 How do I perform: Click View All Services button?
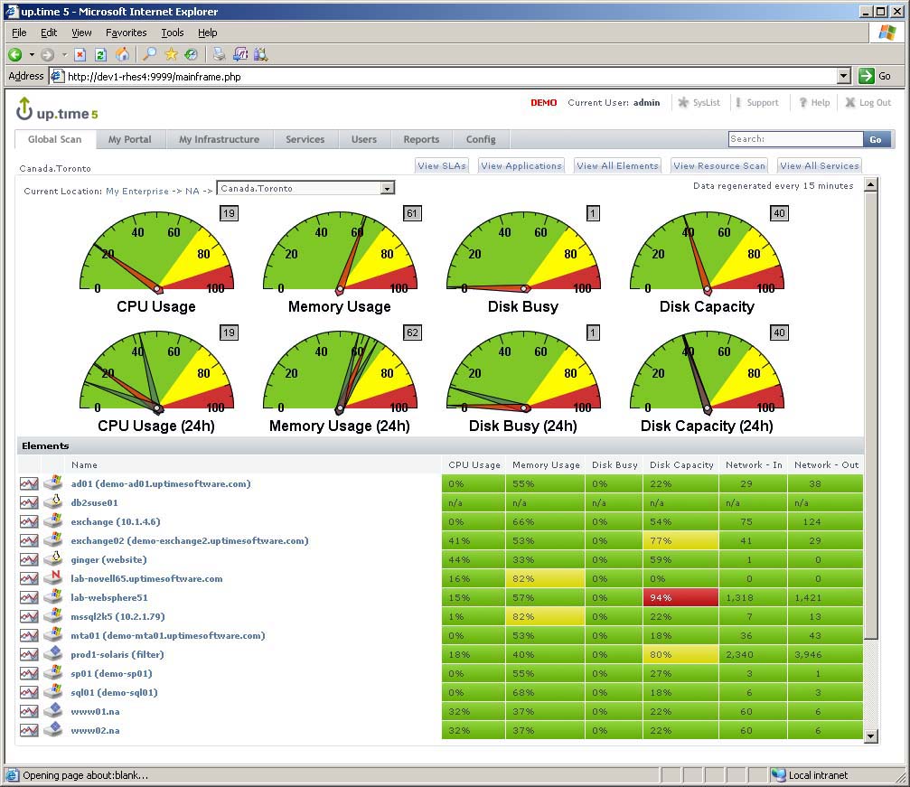819,166
